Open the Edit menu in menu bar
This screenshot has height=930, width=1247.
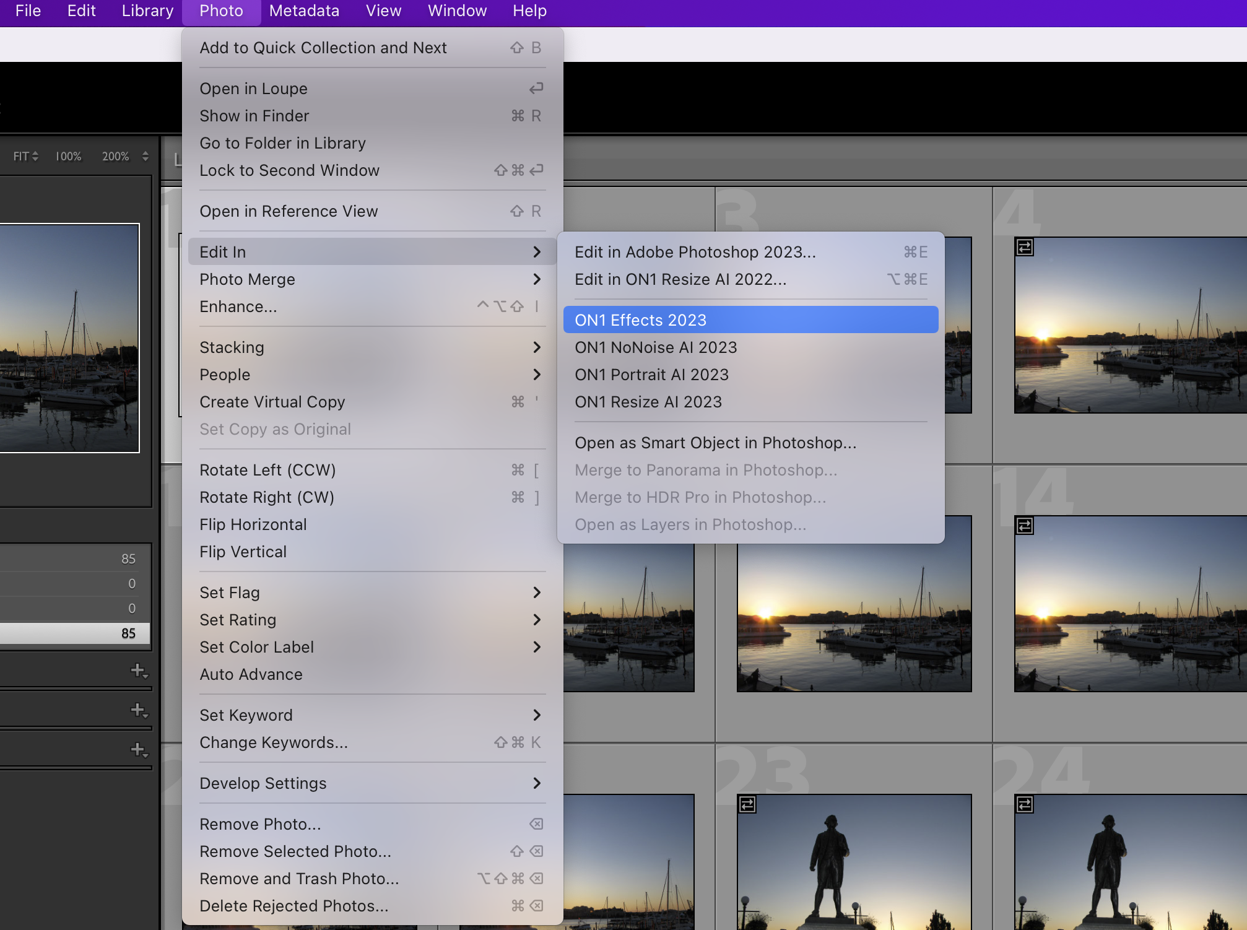81,11
